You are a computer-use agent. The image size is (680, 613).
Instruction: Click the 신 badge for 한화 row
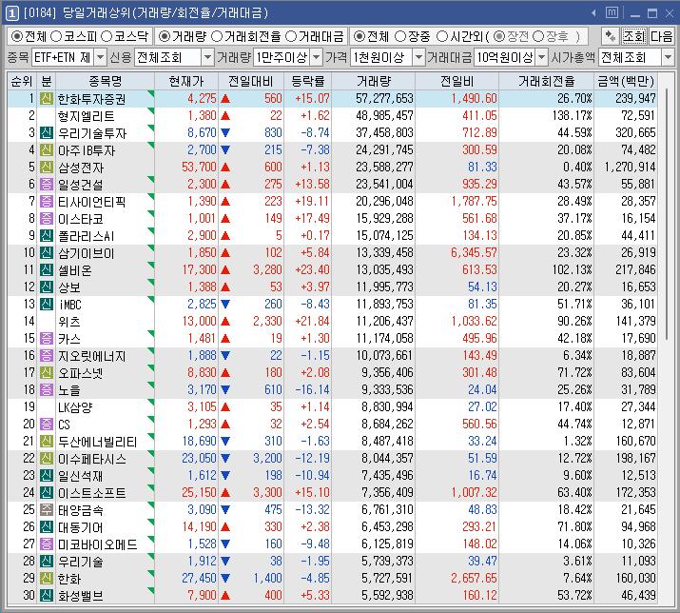(47, 579)
